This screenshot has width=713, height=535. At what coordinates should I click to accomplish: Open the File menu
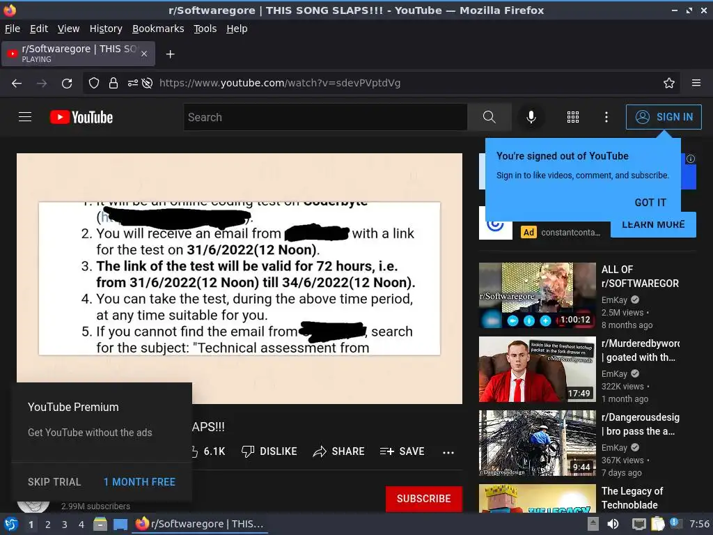point(13,29)
